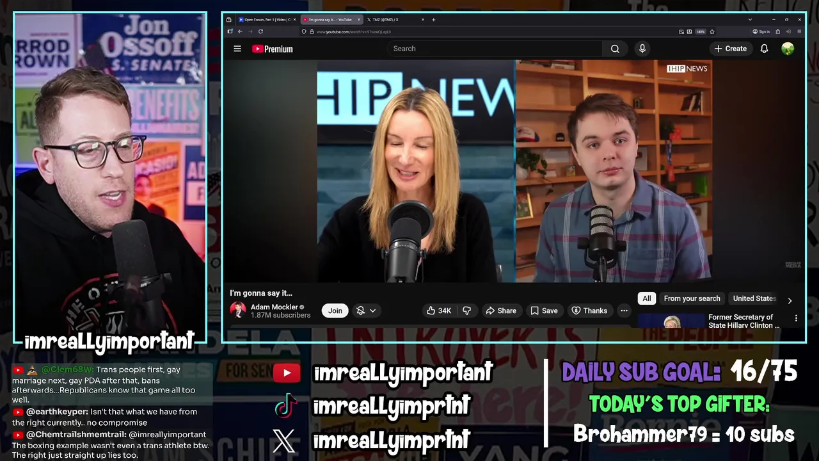
Task: Select the United States filter chip
Action: pos(754,298)
